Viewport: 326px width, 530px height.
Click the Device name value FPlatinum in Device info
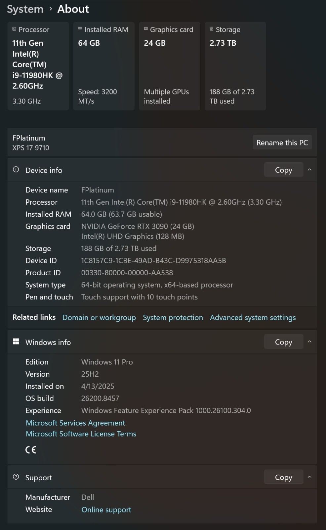coord(98,190)
